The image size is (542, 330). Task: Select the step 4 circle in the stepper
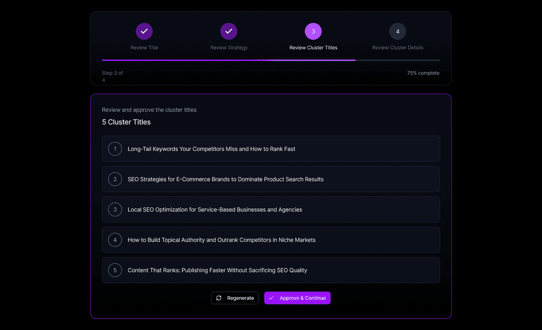pyautogui.click(x=397, y=31)
